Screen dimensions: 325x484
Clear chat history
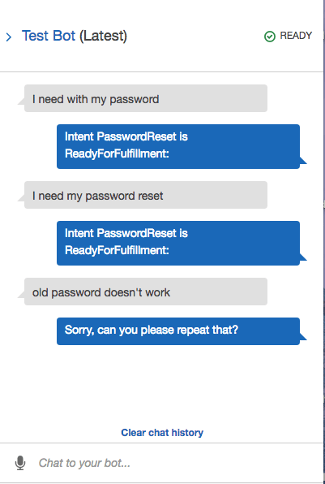[x=162, y=433]
